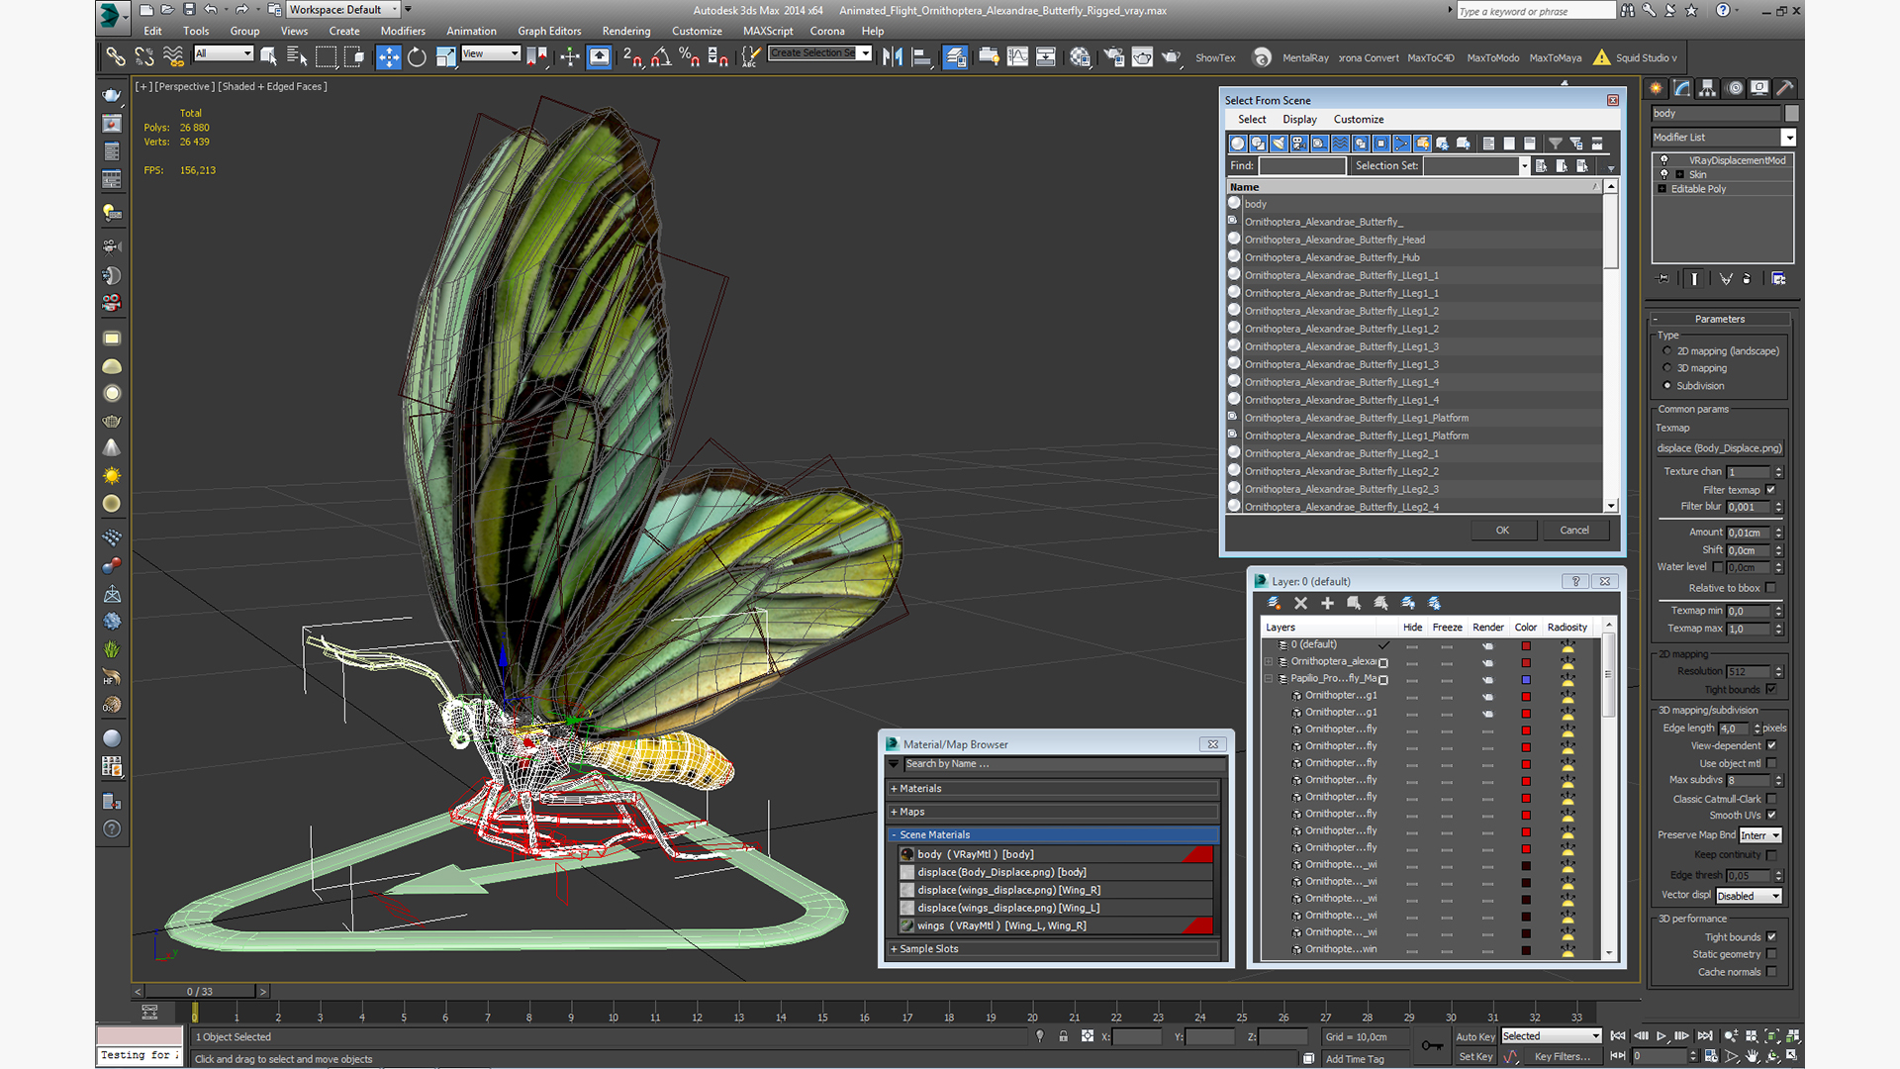
Task: Click the blue Papilio_Pro layer color swatch
Action: 1526,679
